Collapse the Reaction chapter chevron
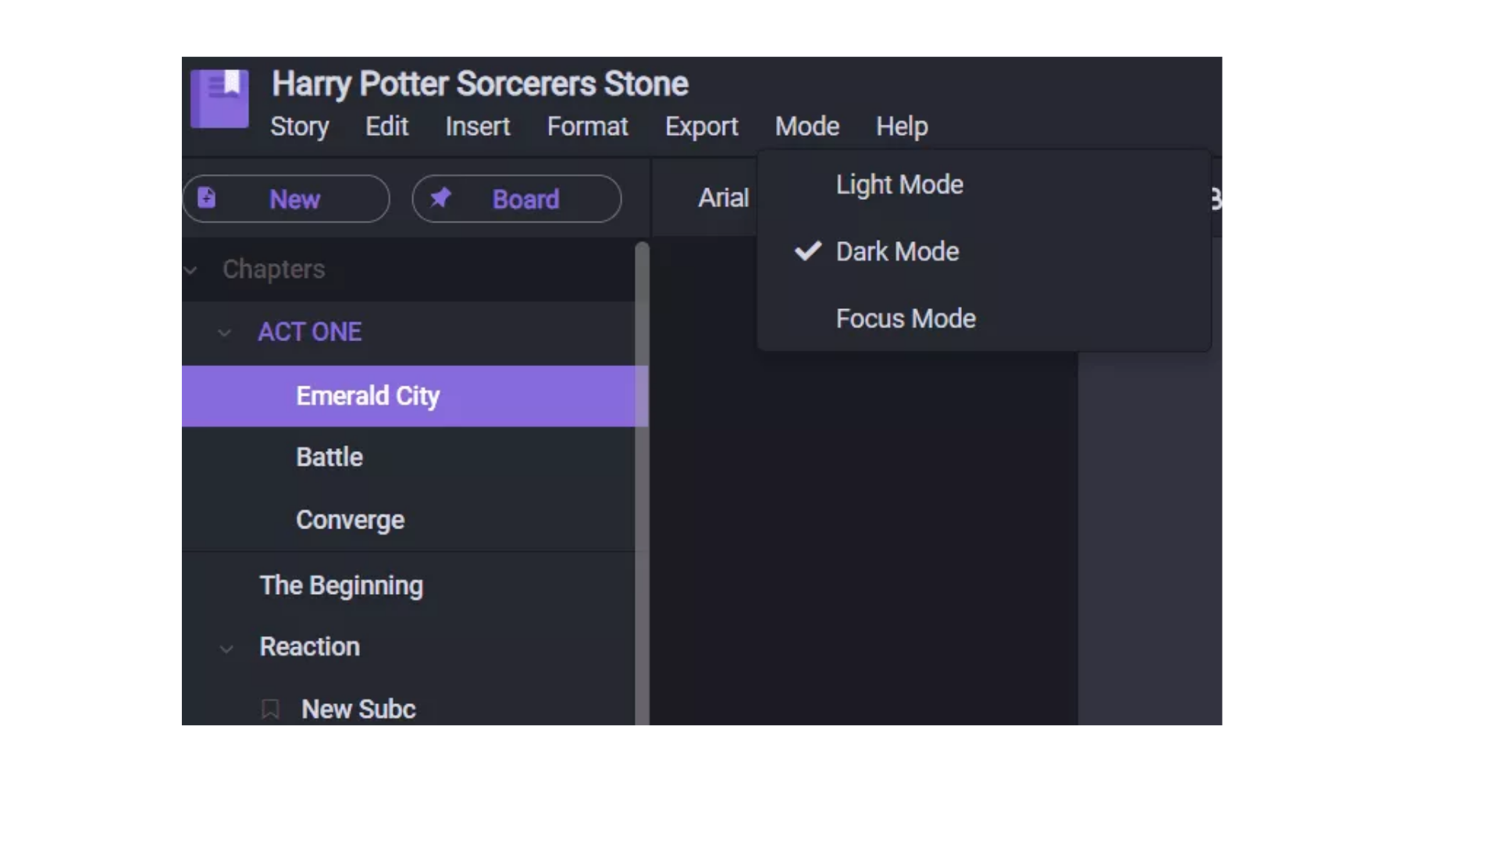The height and width of the screenshot is (843, 1499). pos(226,649)
